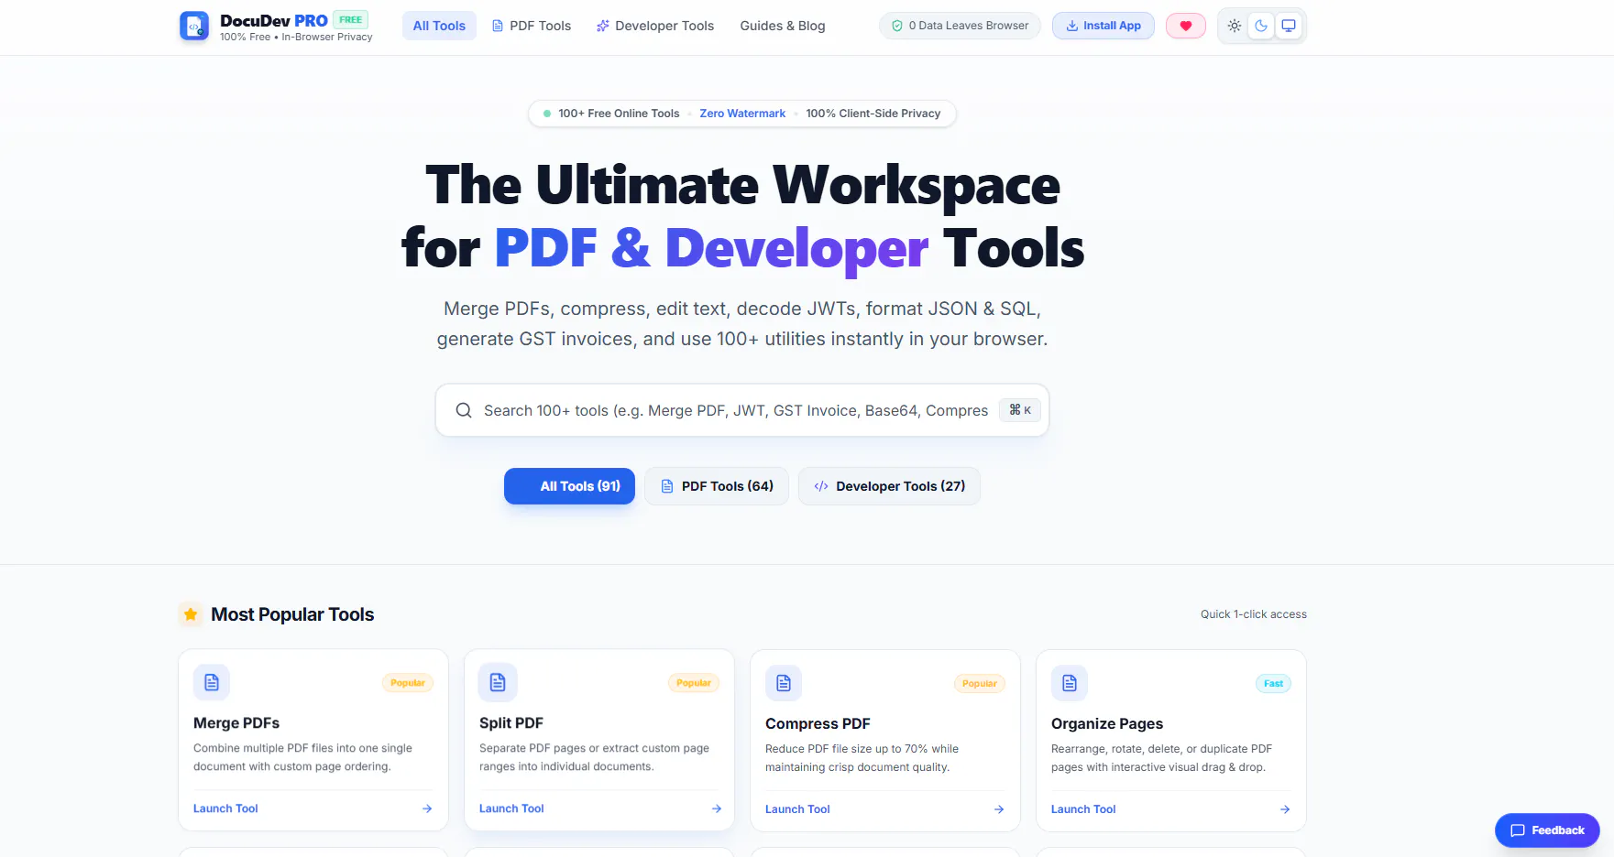This screenshot has height=857, width=1614.
Task: Click Most Popular Tools heading
Action: (292, 614)
